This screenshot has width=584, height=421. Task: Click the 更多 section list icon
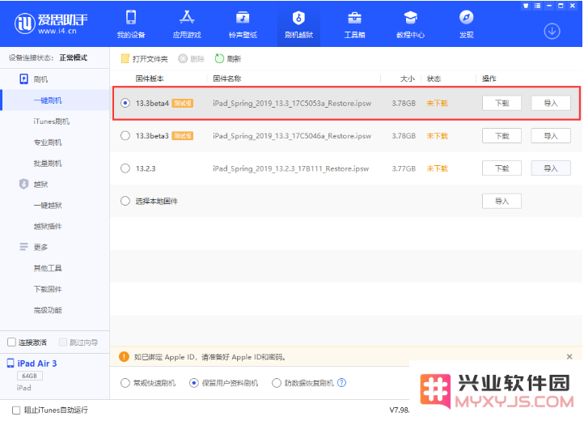click(x=23, y=247)
